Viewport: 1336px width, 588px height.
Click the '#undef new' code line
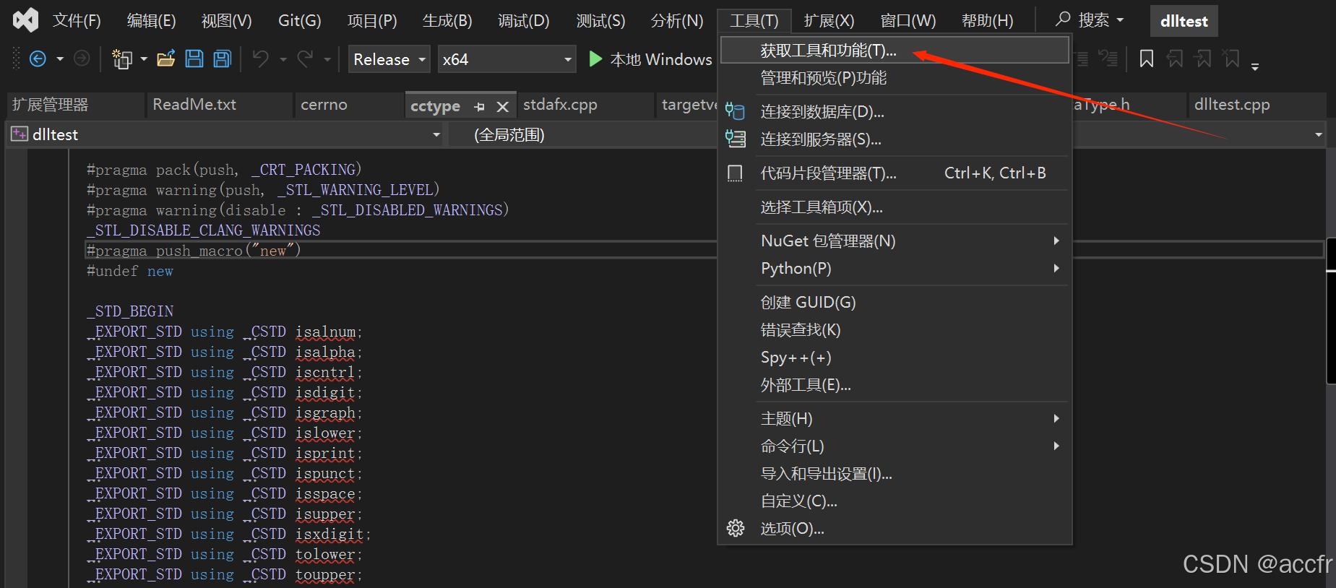coord(130,271)
